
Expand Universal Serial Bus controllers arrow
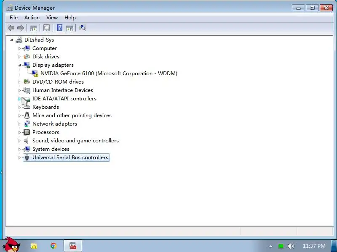point(19,158)
